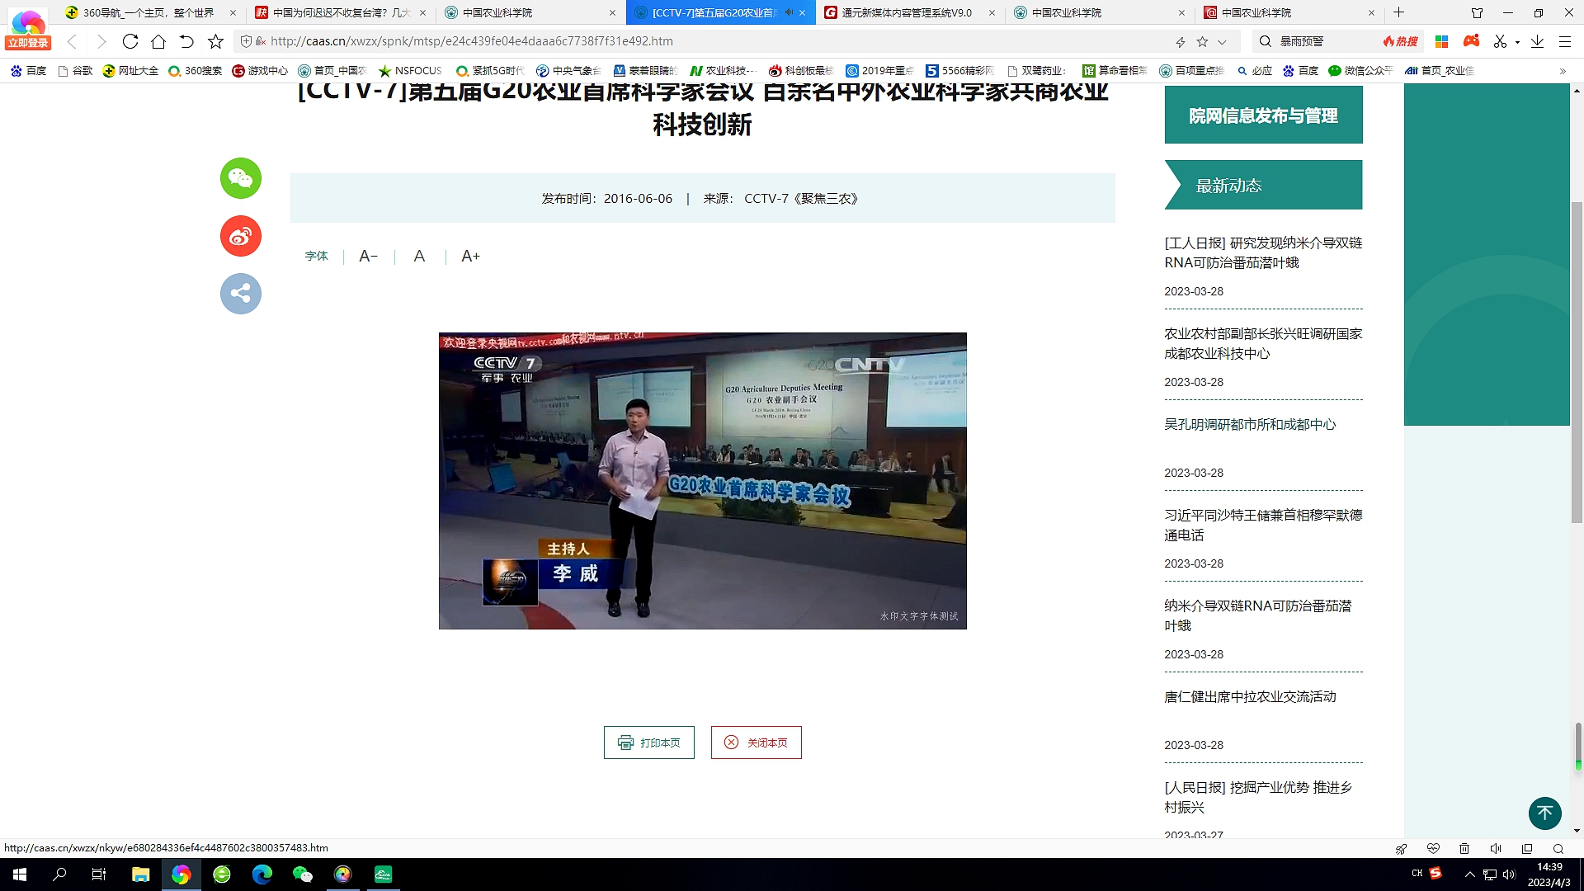This screenshot has width=1584, height=891.
Task: Increase font size with A+
Action: 470,257
